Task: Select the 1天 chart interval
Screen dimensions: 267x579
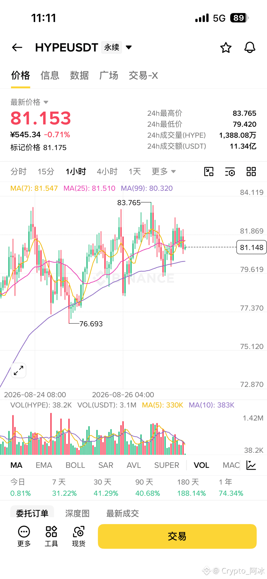Action: point(135,171)
